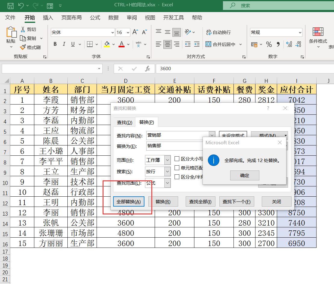Apply cell borders with the borders icon
Screen dimensions: 334x284
[90, 44]
